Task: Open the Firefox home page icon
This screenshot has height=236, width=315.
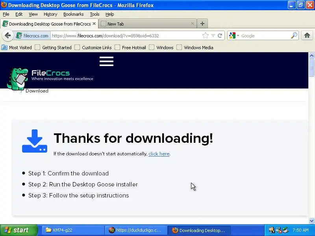Action: click(x=307, y=35)
